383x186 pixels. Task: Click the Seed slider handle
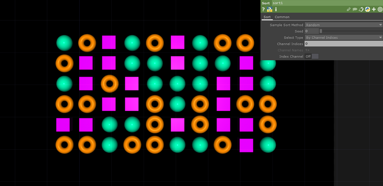(321, 31)
